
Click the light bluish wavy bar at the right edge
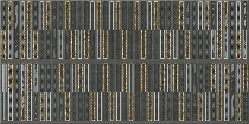[x=245, y=44]
